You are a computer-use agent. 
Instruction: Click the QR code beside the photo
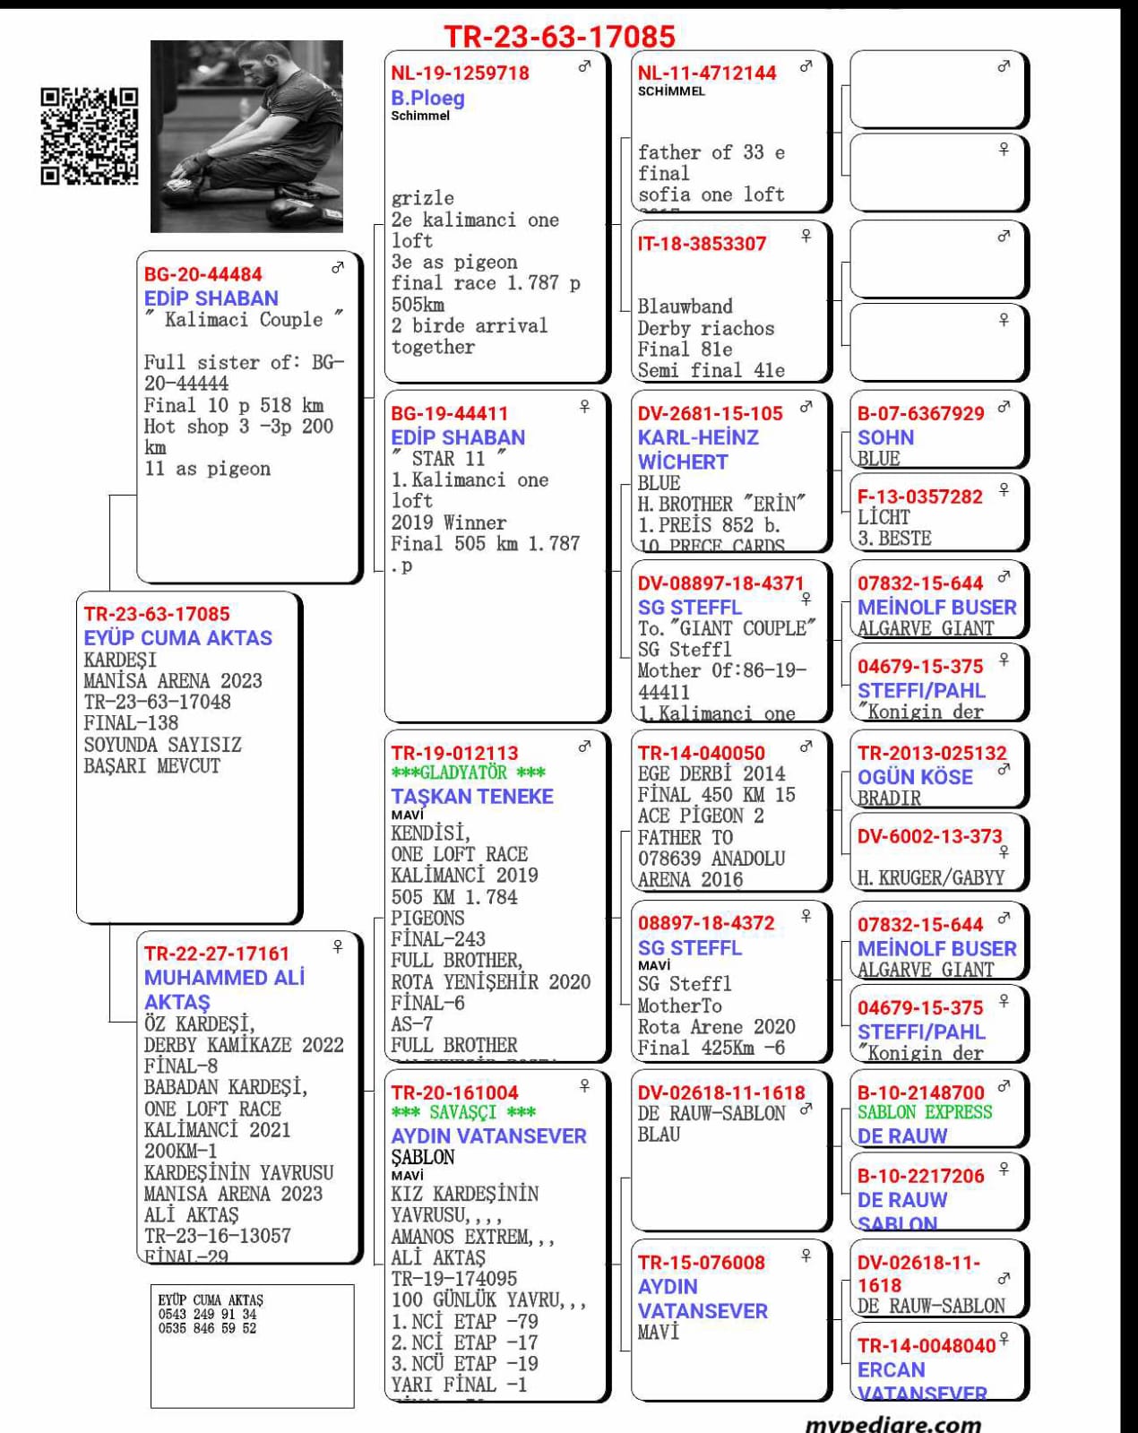(x=90, y=136)
